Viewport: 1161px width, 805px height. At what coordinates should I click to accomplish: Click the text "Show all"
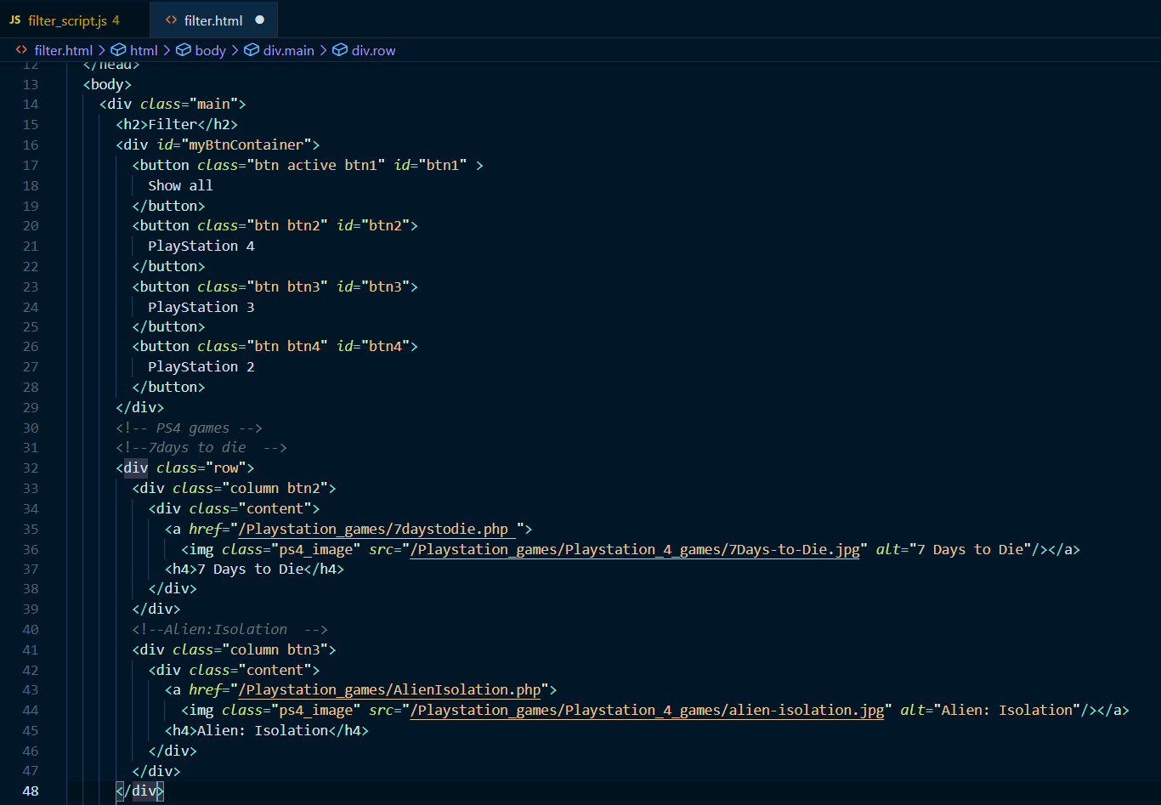180,185
